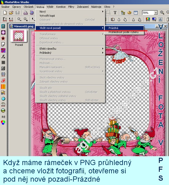Select Průhlednost podle výběru option
The image size is (169, 185).
[124, 32]
